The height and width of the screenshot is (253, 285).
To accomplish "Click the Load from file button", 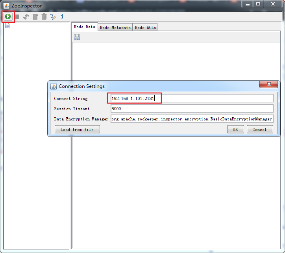I will click(77, 129).
